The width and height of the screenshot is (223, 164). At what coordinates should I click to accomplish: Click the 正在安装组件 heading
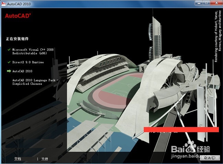click(17, 39)
